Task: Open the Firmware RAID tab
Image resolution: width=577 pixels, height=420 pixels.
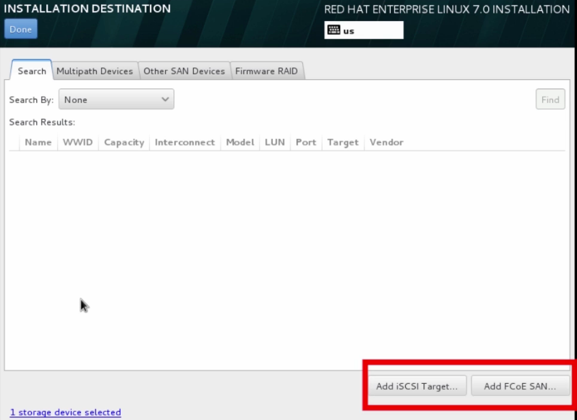Action: click(x=267, y=71)
